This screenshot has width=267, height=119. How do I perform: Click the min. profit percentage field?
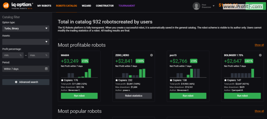point(13,55)
